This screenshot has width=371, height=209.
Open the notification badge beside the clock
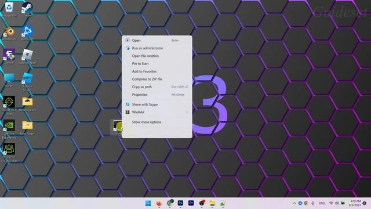(365, 203)
